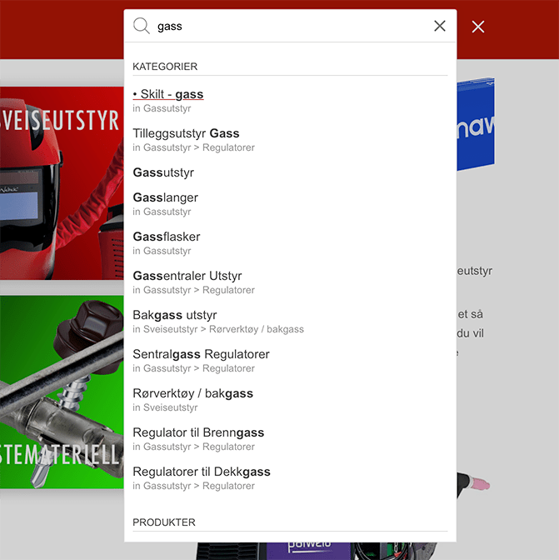Screen dimensions: 559x560
Task: Click the 'Produkter' section heading
Action: coord(164,522)
